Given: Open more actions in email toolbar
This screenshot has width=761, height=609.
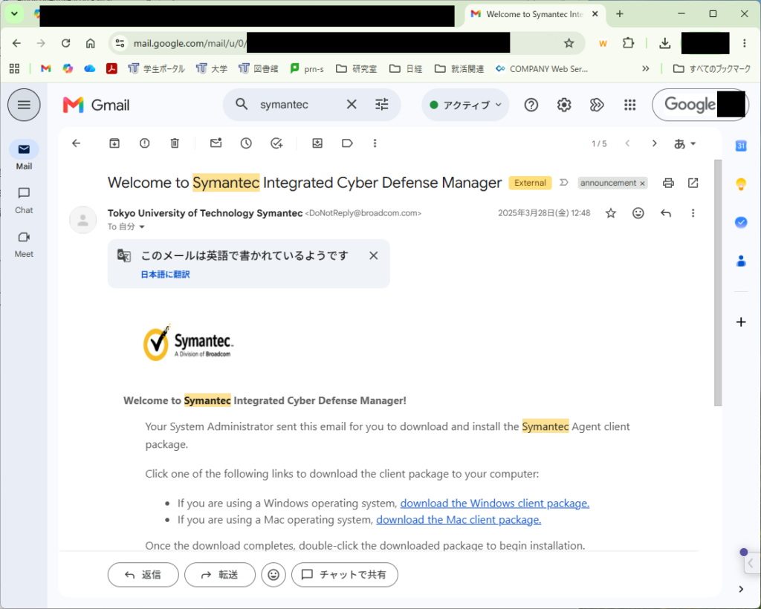Looking at the screenshot, I should pos(375,143).
